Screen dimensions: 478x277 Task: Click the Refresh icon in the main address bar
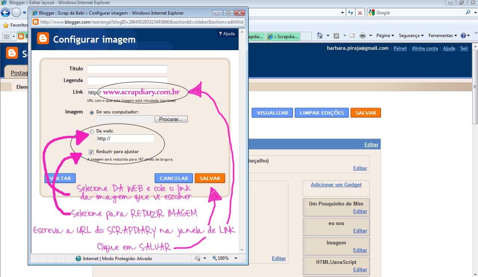coord(351,13)
